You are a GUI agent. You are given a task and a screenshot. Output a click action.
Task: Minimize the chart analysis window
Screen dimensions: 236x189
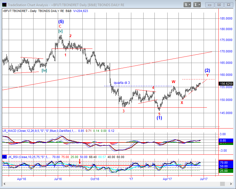pyautogui.click(x=210, y=4)
